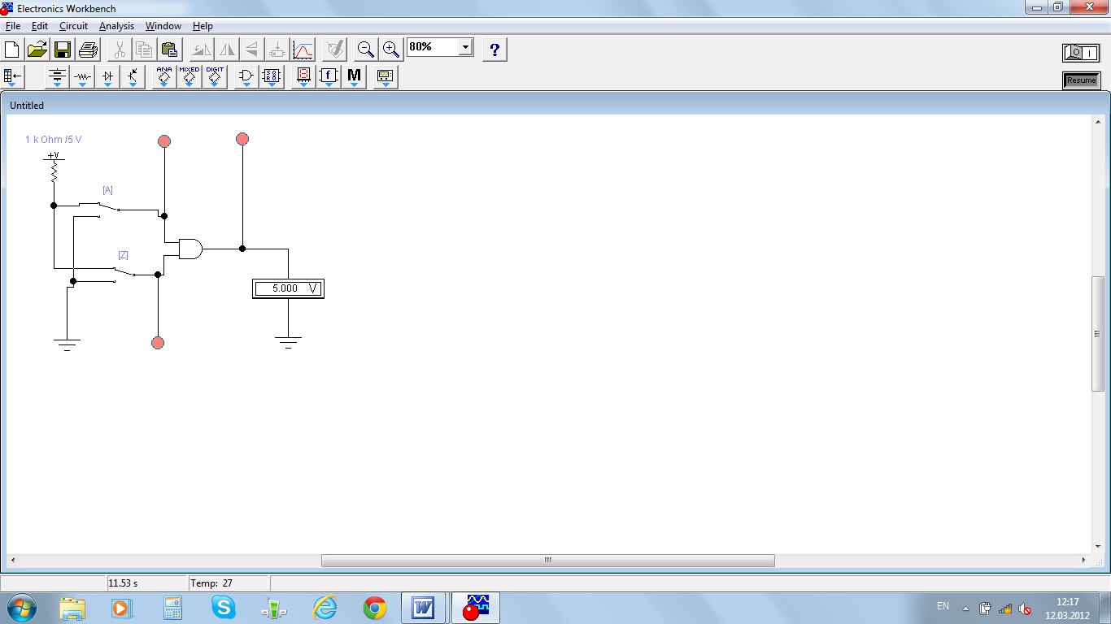Viewport: 1111px width, 624px height.
Task: Open the Analysis menu
Action: tap(116, 26)
